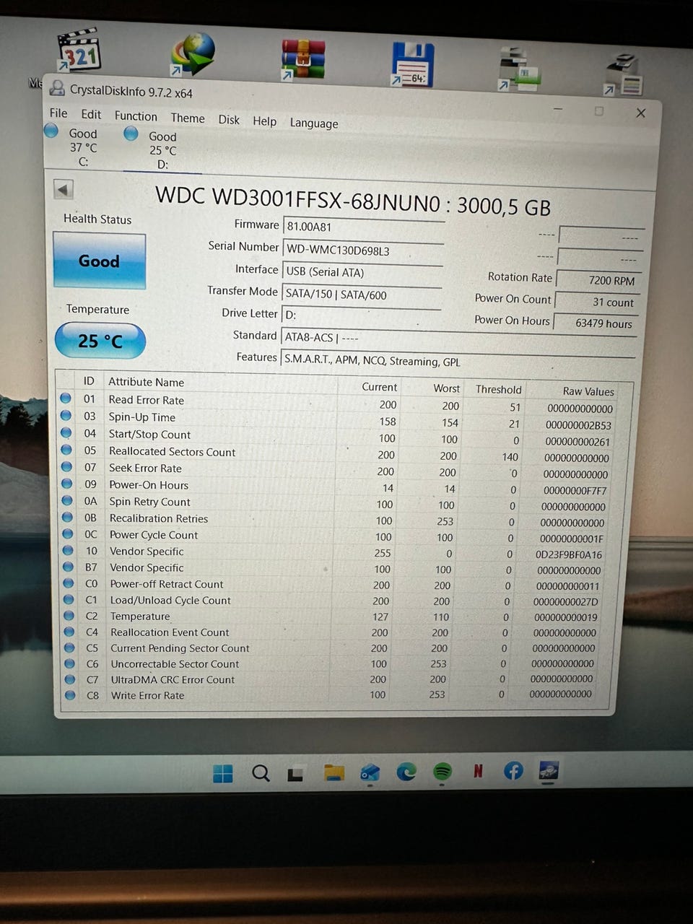Launch the WinRAR desktop shortcut

302,59
